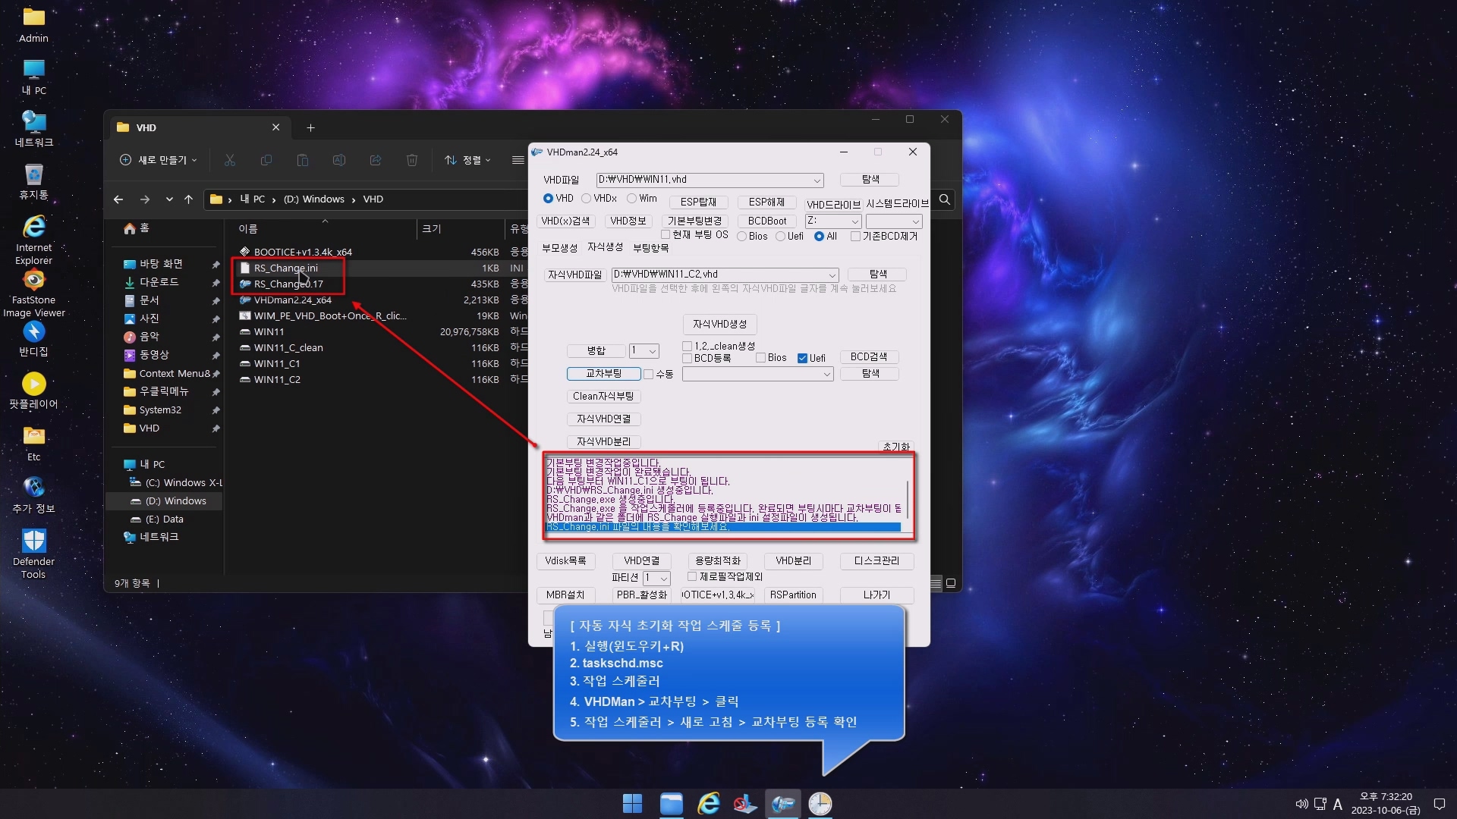Image resolution: width=1457 pixels, height=819 pixels.
Task: Open the 휴지통 recycle bin desktop icon
Action: click(x=33, y=182)
